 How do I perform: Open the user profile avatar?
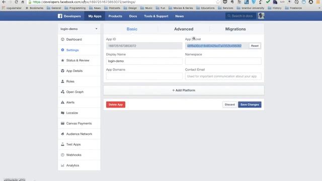261,16
